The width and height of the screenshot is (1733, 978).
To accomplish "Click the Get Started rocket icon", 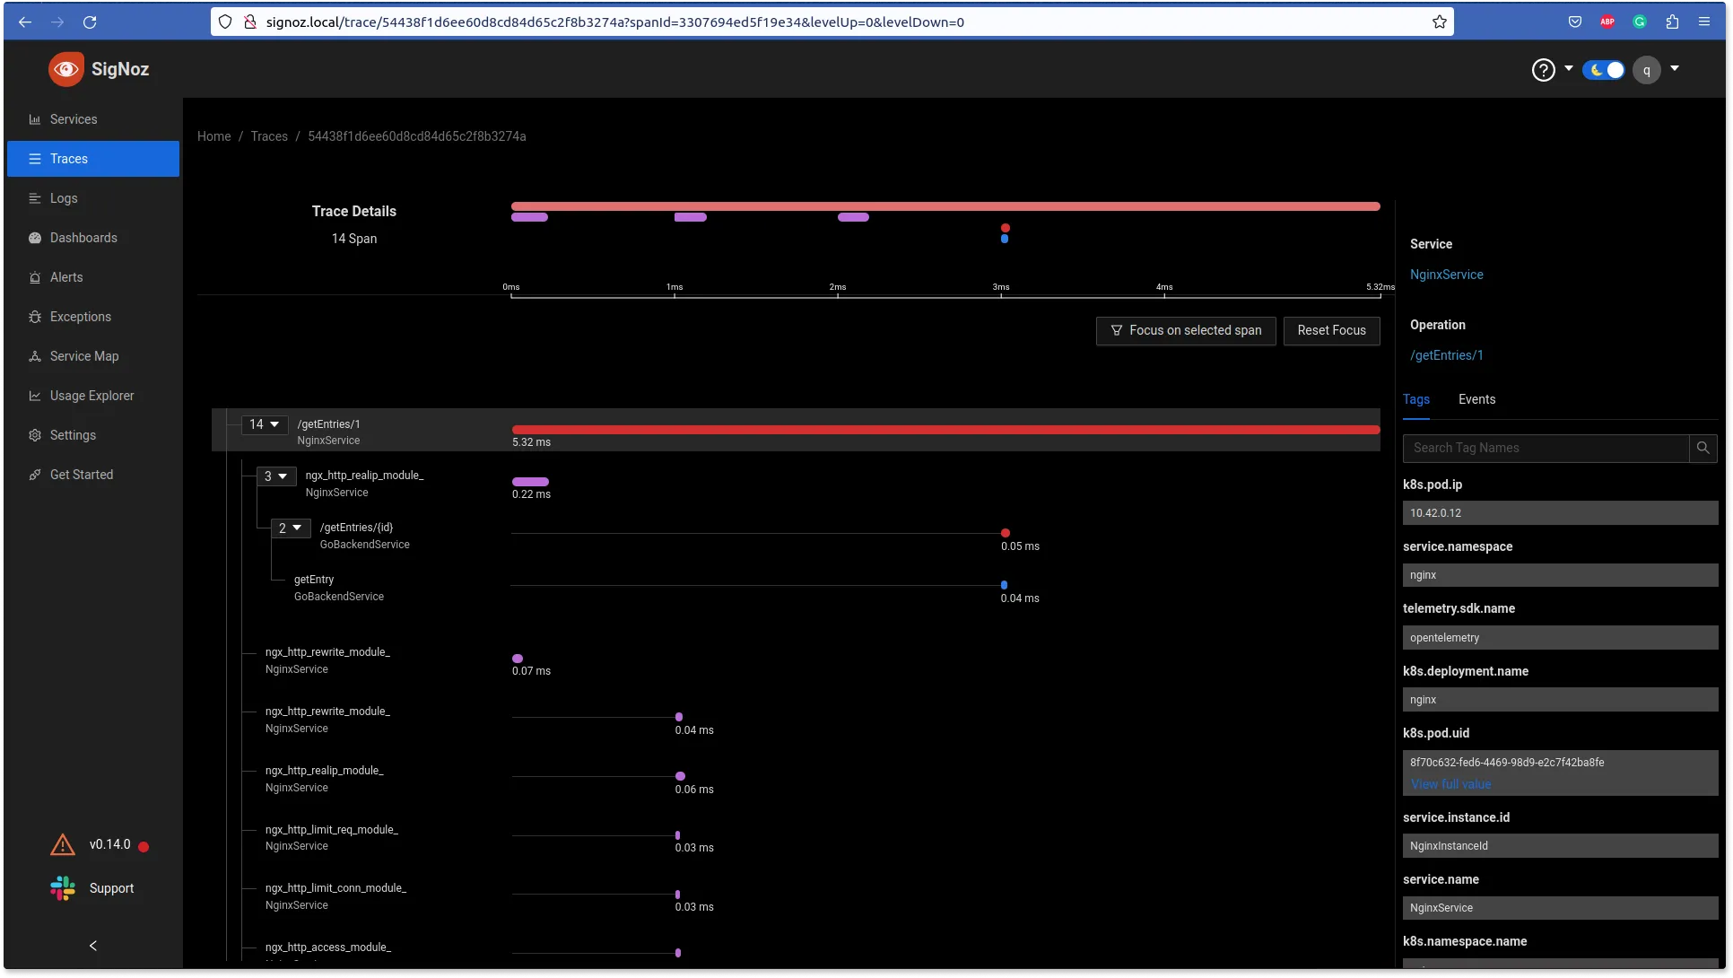I will click(x=35, y=475).
